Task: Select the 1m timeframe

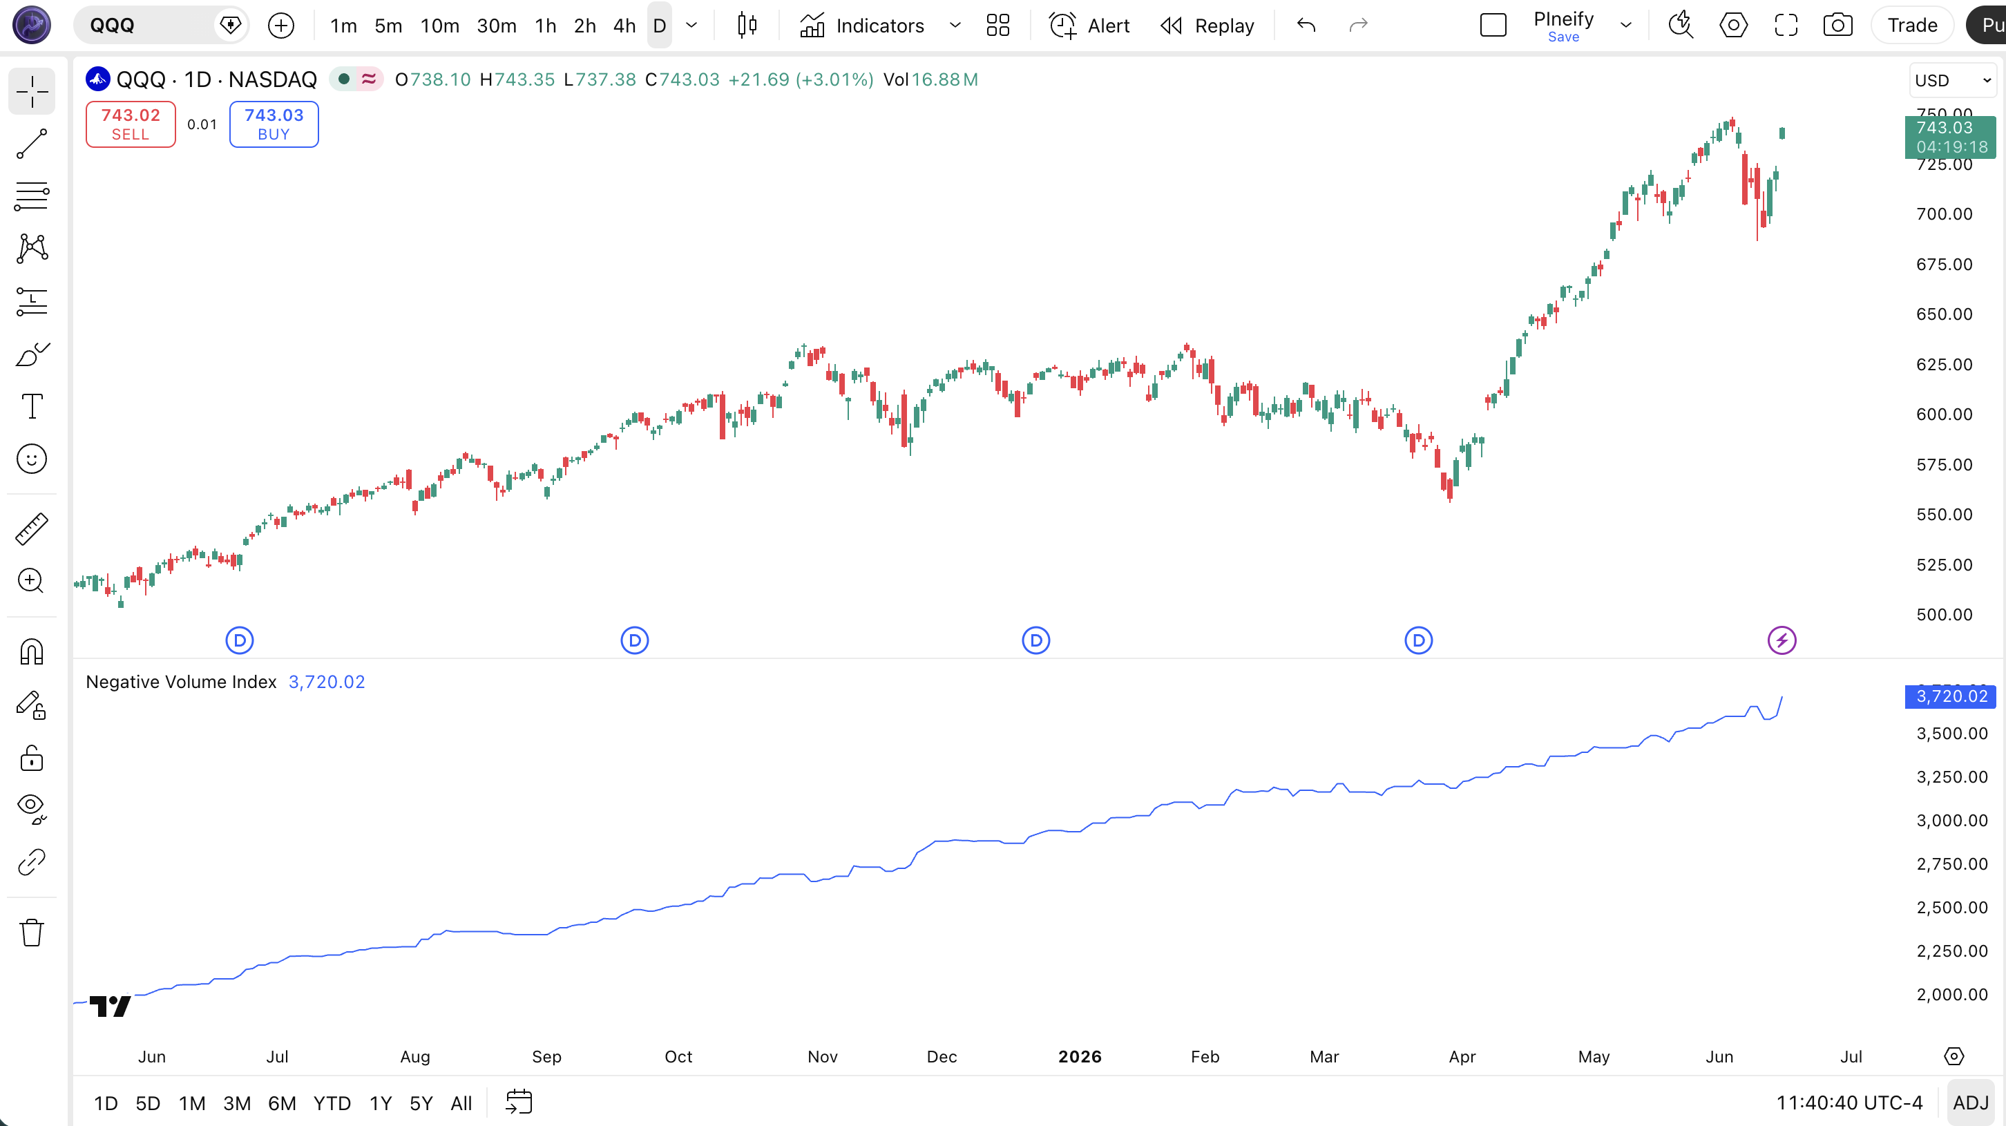Action: (x=343, y=26)
